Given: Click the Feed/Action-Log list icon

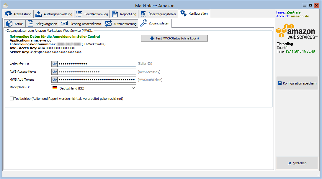Looking at the screenshot, I should pos(79,14).
